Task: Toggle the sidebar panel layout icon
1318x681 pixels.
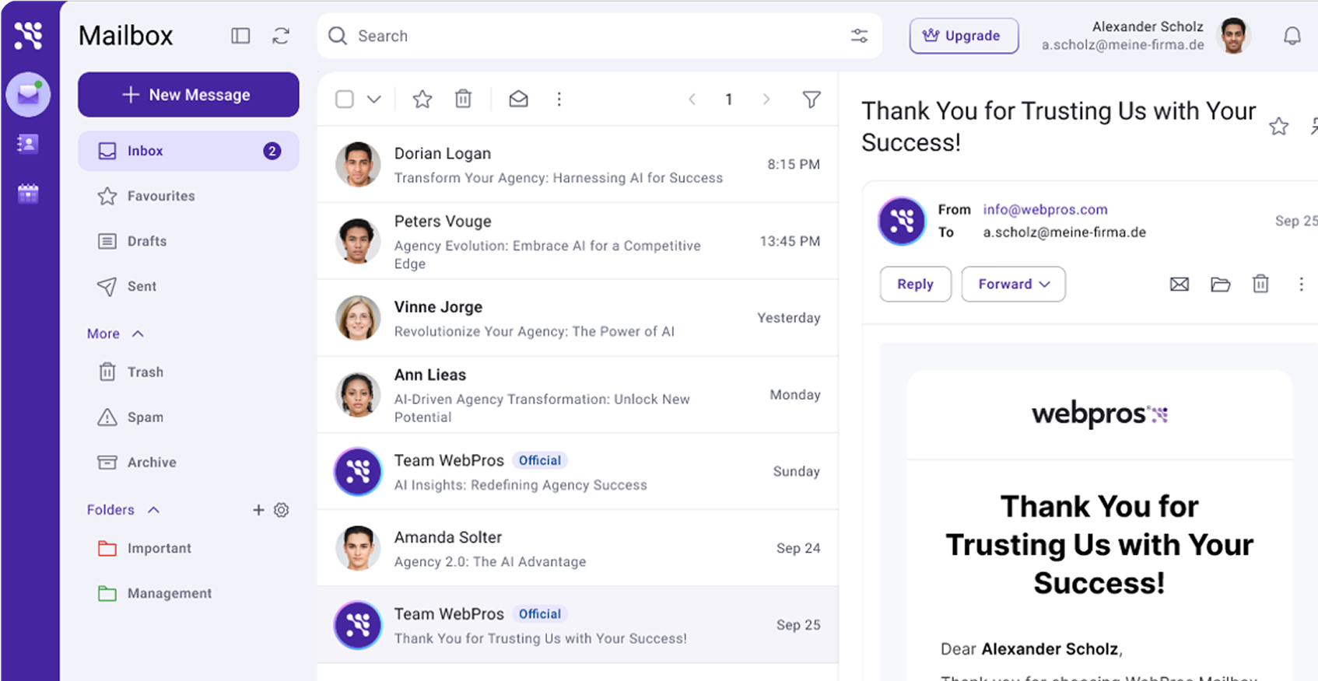Action: pos(240,36)
